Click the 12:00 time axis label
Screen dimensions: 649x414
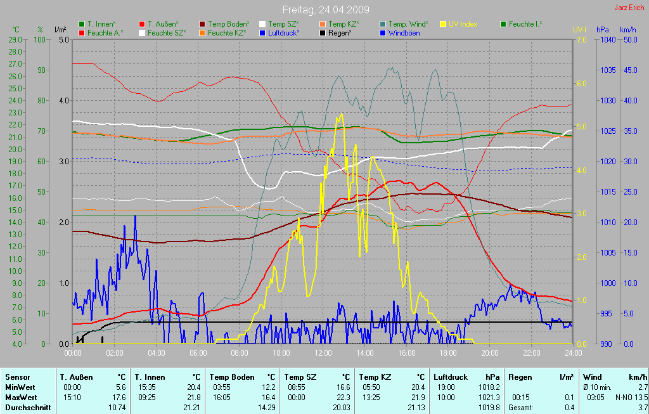[323, 353]
